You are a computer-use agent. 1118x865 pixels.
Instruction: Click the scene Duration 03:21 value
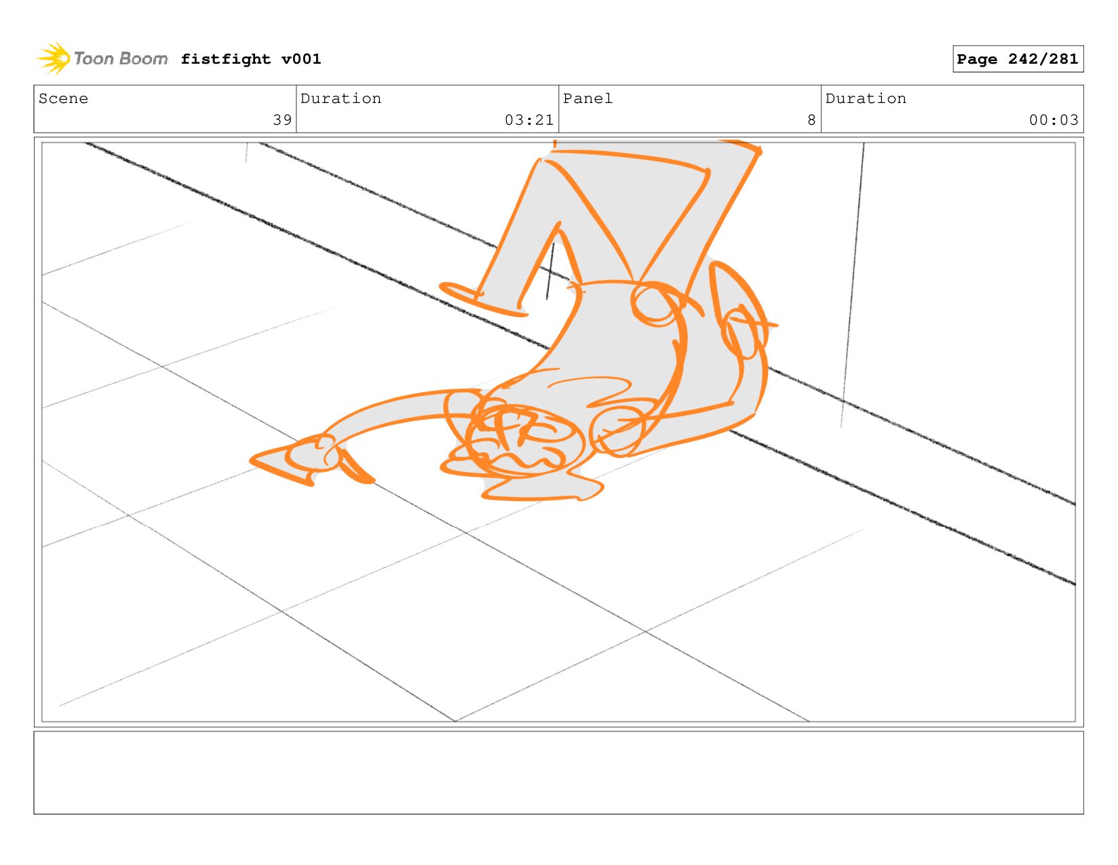tap(529, 120)
